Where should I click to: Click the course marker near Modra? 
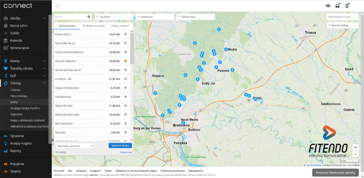tap(226, 49)
